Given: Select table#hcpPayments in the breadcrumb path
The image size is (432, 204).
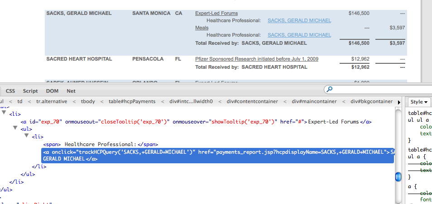Looking at the screenshot, I should (x=132, y=101).
